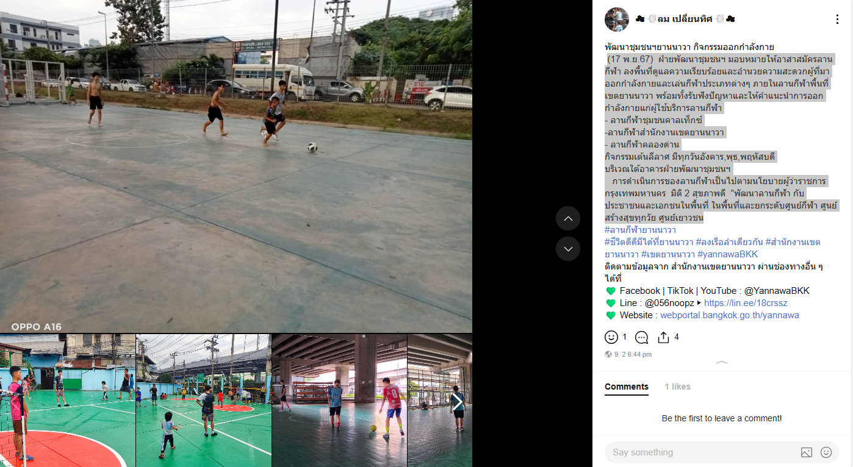This screenshot has width=853, height=467.
Task: Switch to the Comments tab
Action: click(x=627, y=387)
